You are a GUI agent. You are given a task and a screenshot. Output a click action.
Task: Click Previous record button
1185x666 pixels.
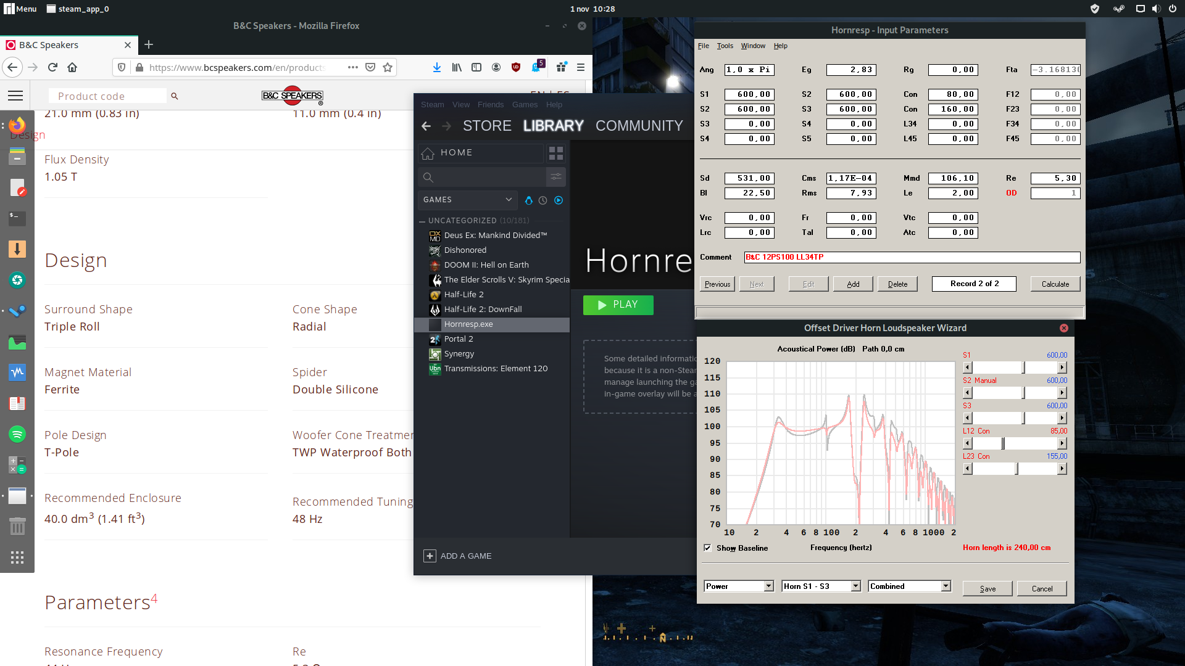717,284
